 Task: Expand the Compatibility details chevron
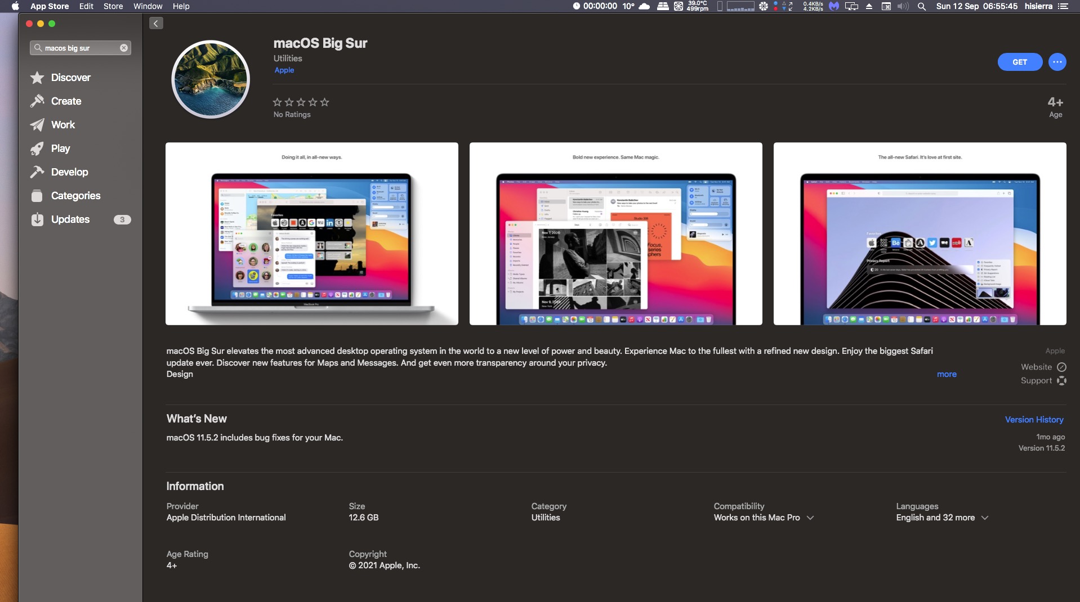point(810,518)
